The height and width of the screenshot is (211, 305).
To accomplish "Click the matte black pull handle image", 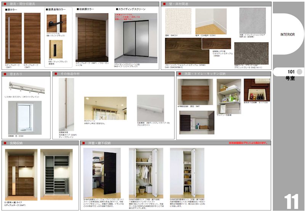I will (x=56, y=48).
